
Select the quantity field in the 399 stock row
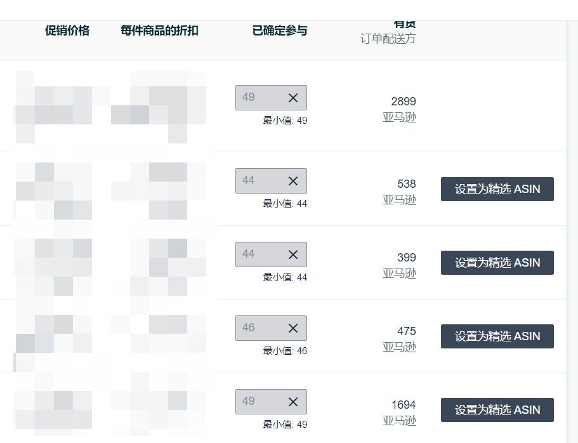258,255
